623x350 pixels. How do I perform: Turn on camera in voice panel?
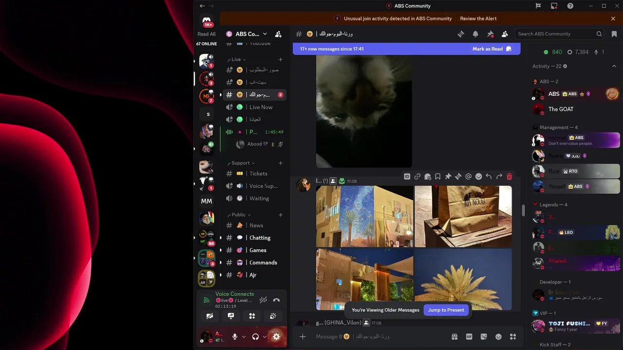pyautogui.click(x=210, y=316)
